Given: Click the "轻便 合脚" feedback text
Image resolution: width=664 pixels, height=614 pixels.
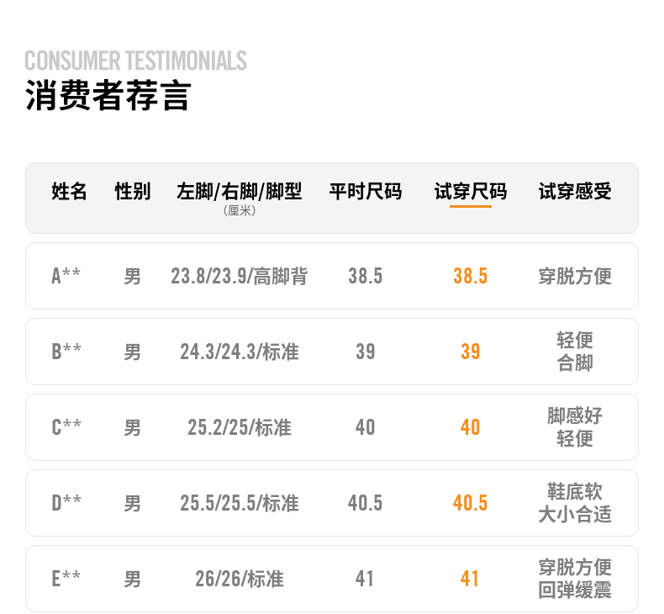Looking at the screenshot, I should pos(575,352).
